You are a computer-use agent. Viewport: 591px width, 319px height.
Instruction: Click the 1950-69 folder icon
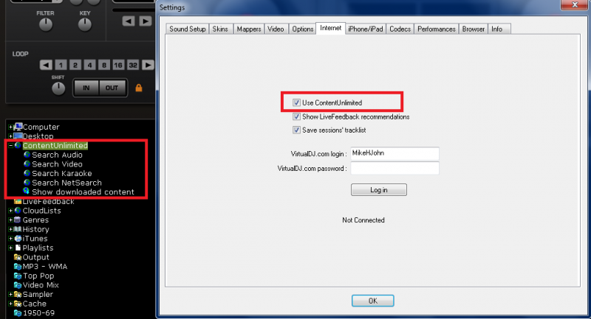(18, 312)
